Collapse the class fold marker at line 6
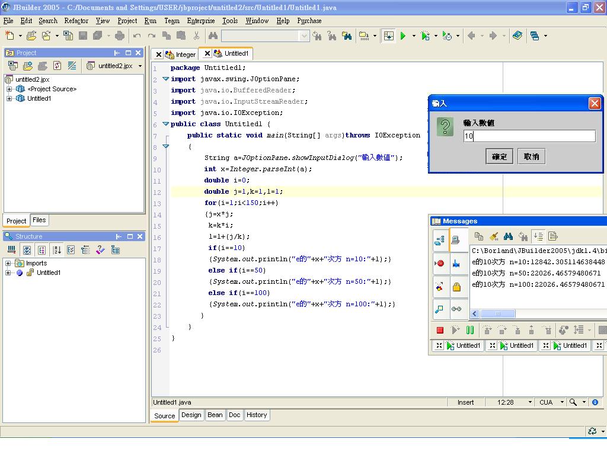The width and height of the screenshot is (607, 455). 166,124
